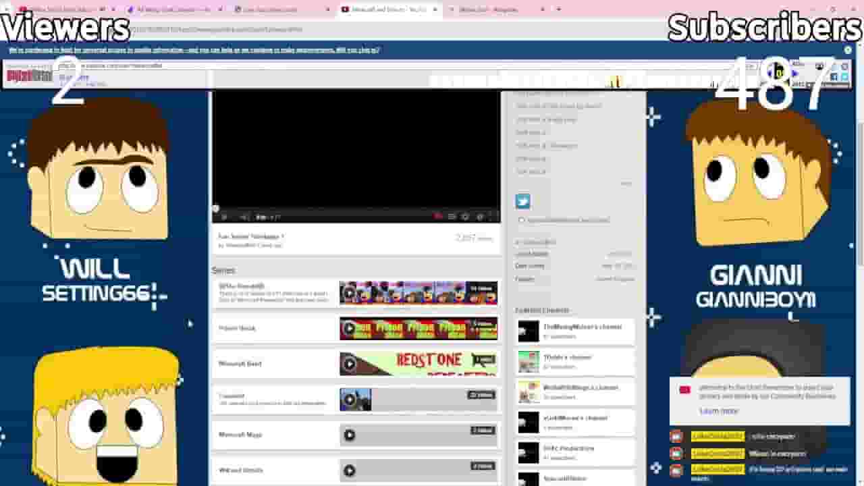Click the Prison Break series title
Screen dimensions: 864x486
click(237, 328)
